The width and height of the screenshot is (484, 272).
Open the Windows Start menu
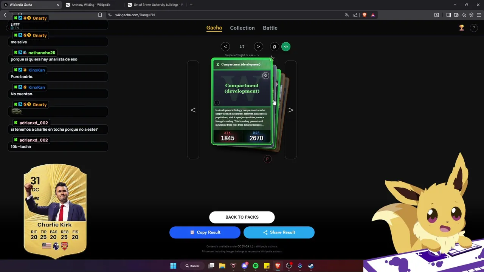[x=173, y=266]
